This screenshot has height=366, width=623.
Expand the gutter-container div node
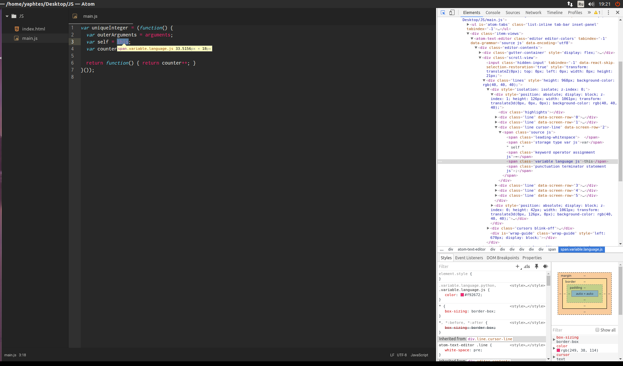pyautogui.click(x=480, y=53)
